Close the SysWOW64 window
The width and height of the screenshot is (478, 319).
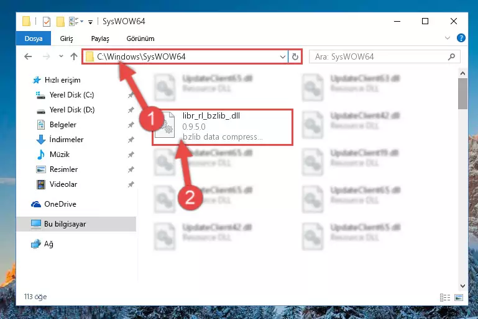(x=454, y=21)
